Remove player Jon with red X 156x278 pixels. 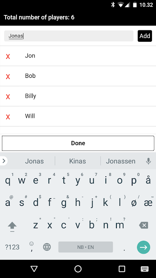click(x=8, y=57)
